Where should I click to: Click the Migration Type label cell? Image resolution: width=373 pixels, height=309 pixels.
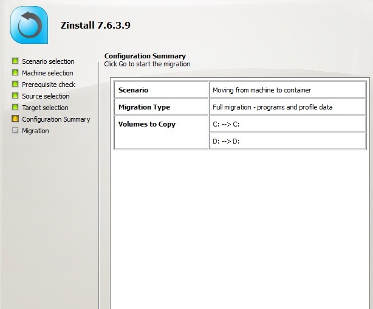point(161,107)
